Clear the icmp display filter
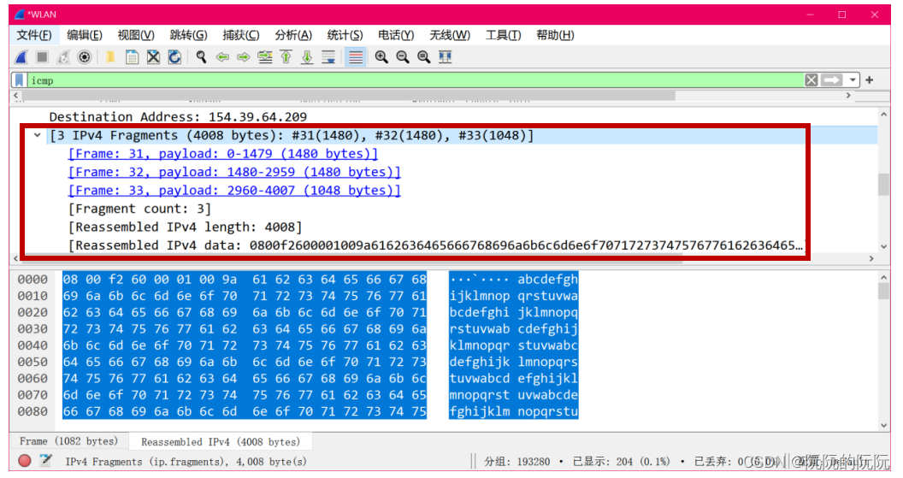 [x=812, y=80]
